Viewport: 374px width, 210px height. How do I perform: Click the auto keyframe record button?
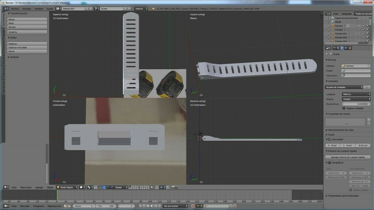click(193, 206)
